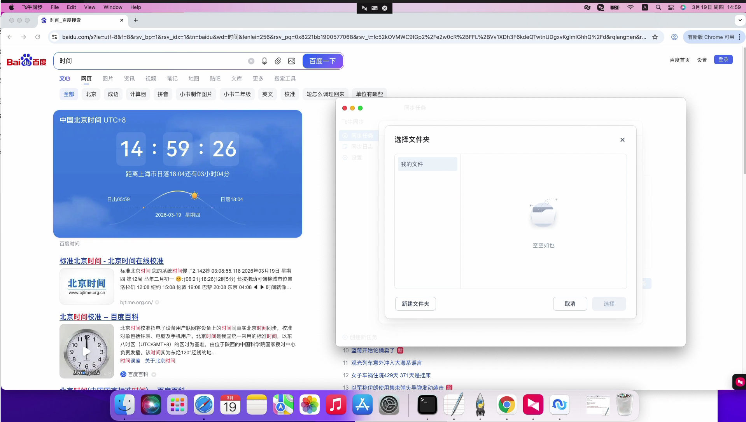This screenshot has height=422, width=746.
Task: Click the Chrome site info icon in address bar
Action: coord(54,37)
